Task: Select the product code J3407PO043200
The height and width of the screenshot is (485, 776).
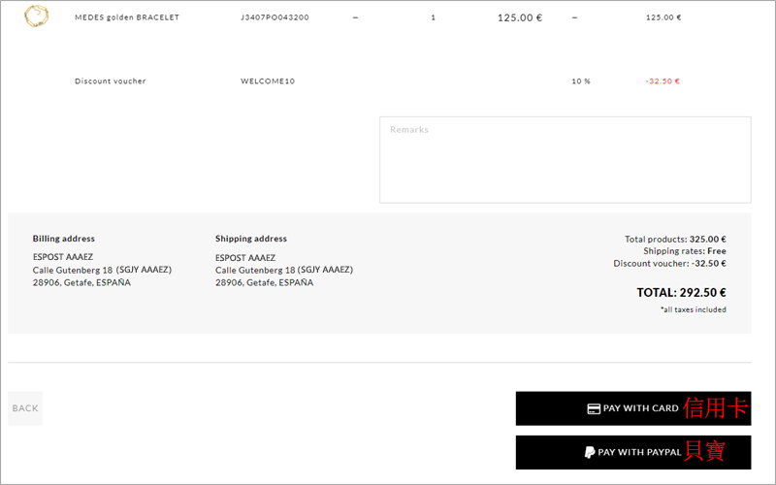Action: pos(275,17)
